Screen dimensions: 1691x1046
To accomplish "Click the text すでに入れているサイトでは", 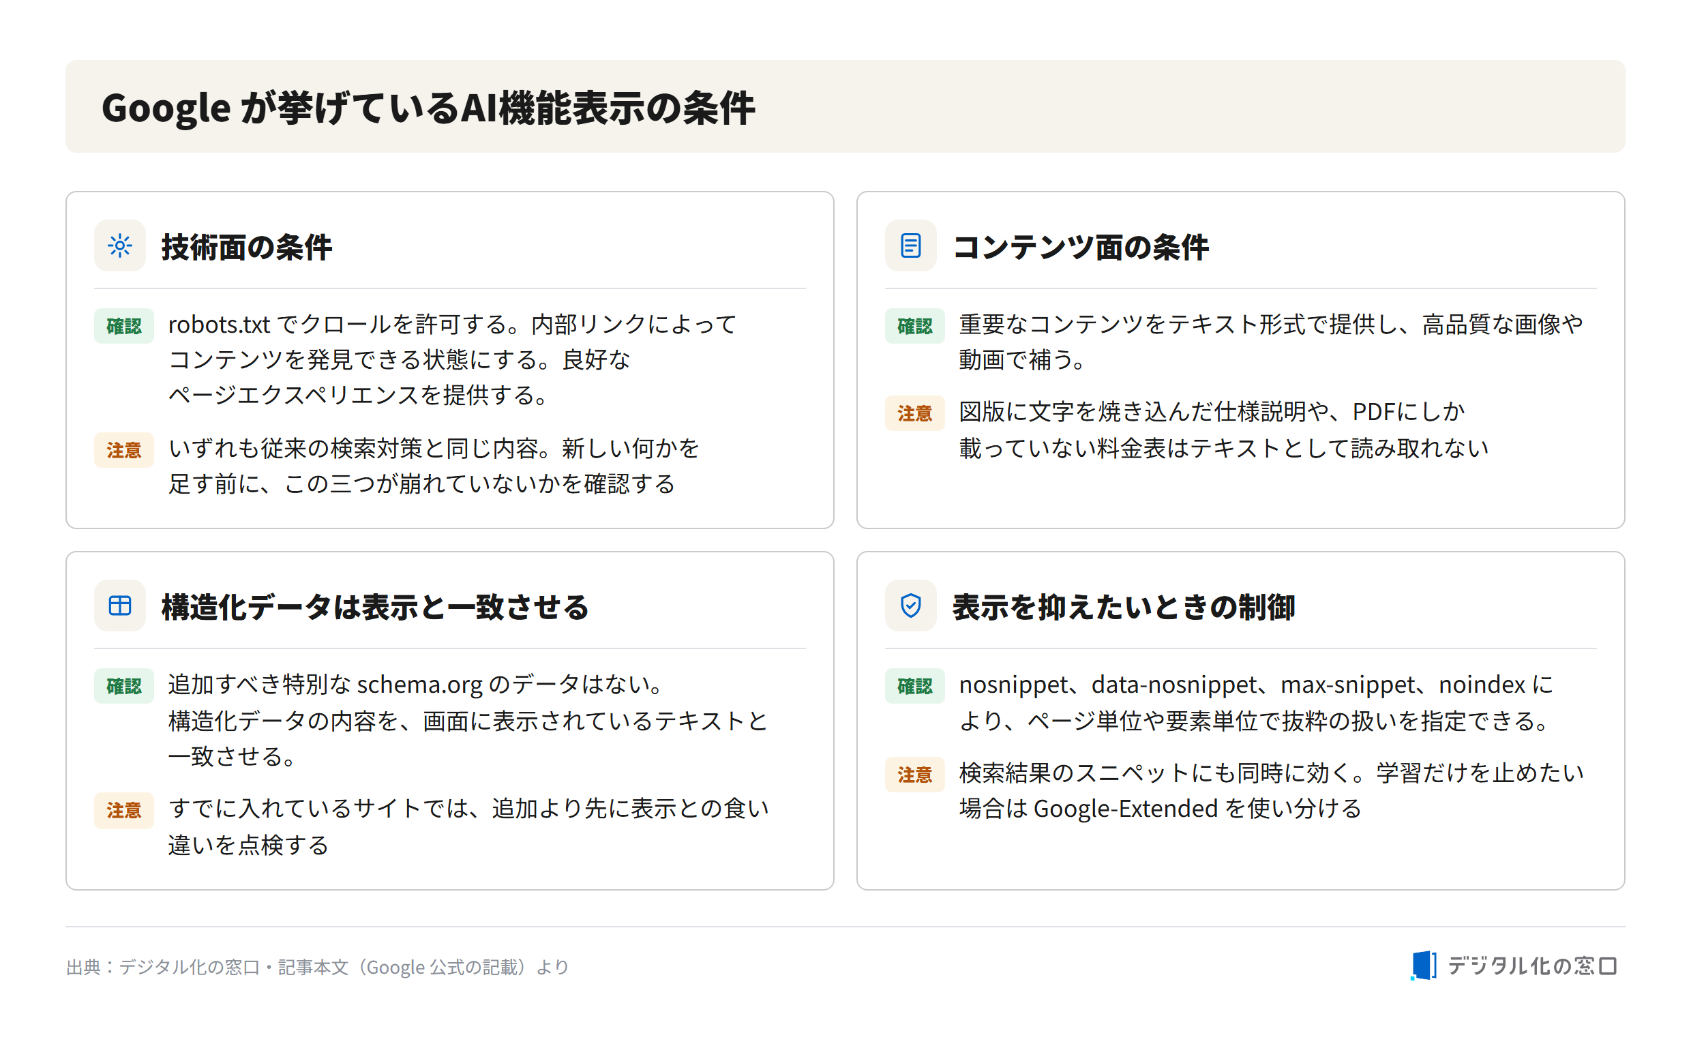I will point(468,826).
